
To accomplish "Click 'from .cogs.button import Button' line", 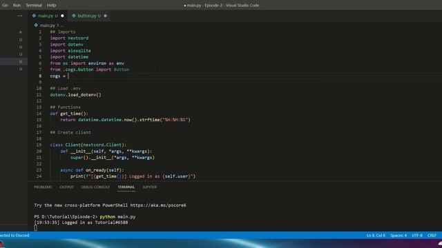I will point(90,70).
